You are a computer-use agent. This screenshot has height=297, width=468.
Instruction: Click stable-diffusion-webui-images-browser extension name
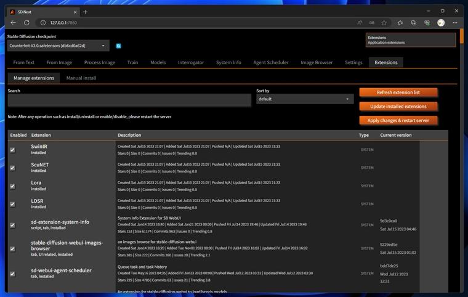pos(67,246)
